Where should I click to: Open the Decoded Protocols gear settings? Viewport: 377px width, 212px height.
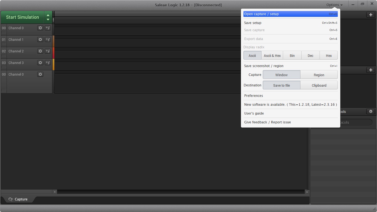pyautogui.click(x=371, y=111)
